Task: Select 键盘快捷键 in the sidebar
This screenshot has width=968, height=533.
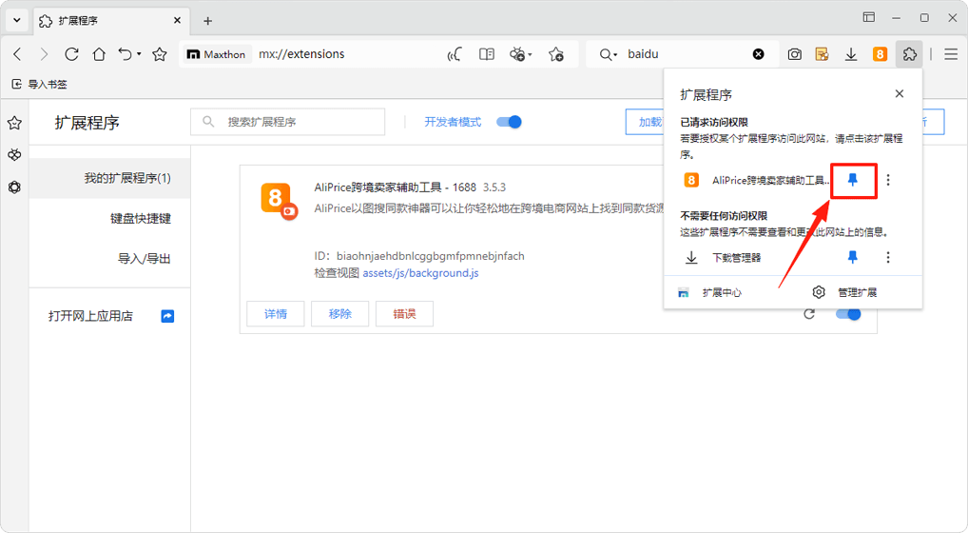Action: (x=140, y=219)
